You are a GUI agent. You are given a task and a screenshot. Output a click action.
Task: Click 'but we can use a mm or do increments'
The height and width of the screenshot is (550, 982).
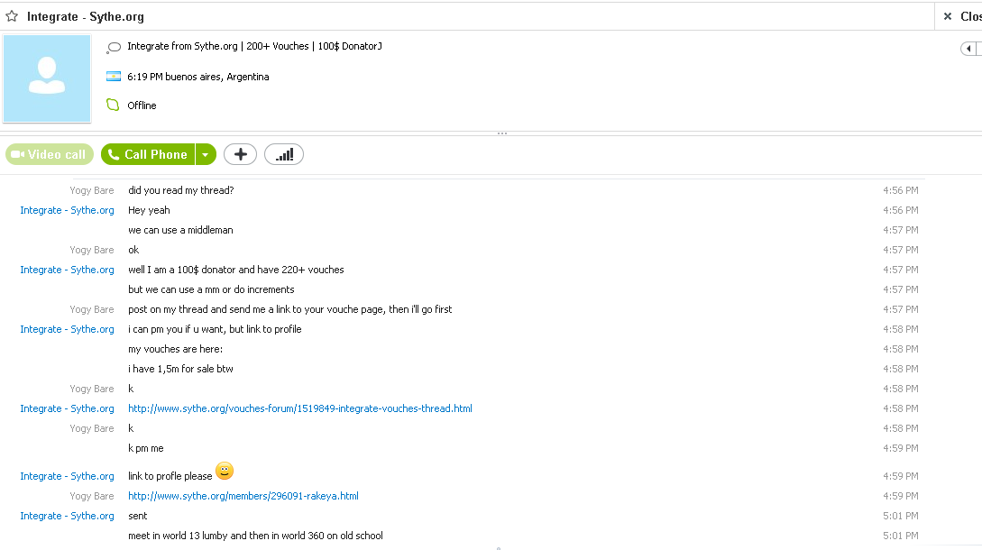(x=211, y=289)
